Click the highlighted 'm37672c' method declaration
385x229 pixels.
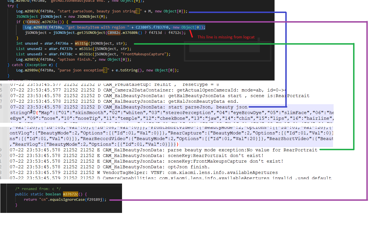(71, 194)
